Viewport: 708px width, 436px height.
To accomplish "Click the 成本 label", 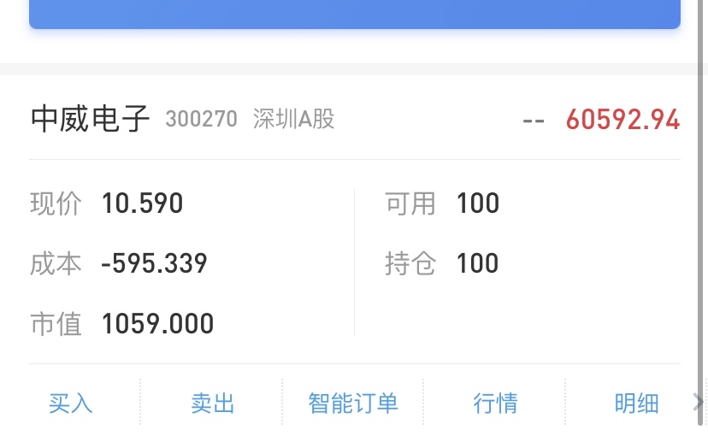I will coord(56,263).
